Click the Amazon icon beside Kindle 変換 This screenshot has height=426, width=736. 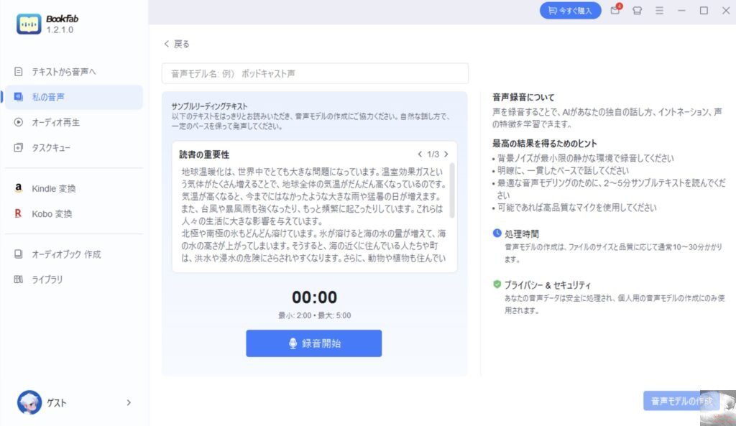pyautogui.click(x=19, y=188)
